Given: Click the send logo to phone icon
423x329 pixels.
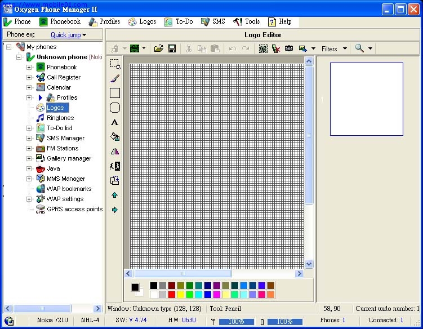Looking at the screenshot, I should pyautogui.click(x=115, y=48).
